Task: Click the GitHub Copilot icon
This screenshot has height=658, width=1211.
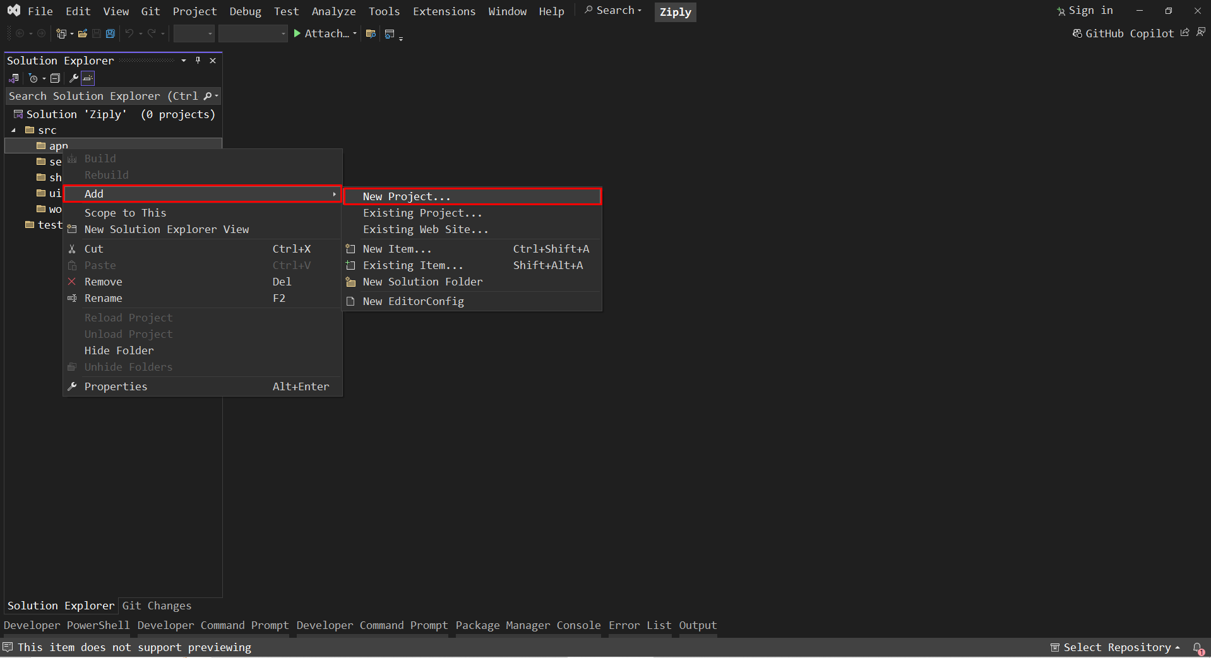Action: (x=1077, y=33)
